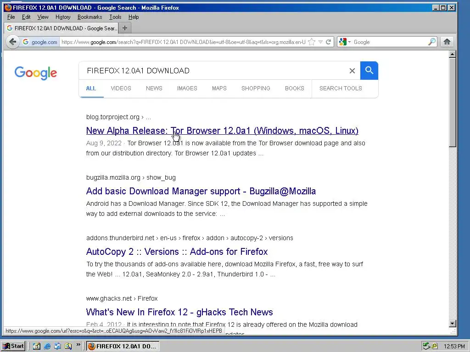Select the ALL results tab

click(x=91, y=88)
